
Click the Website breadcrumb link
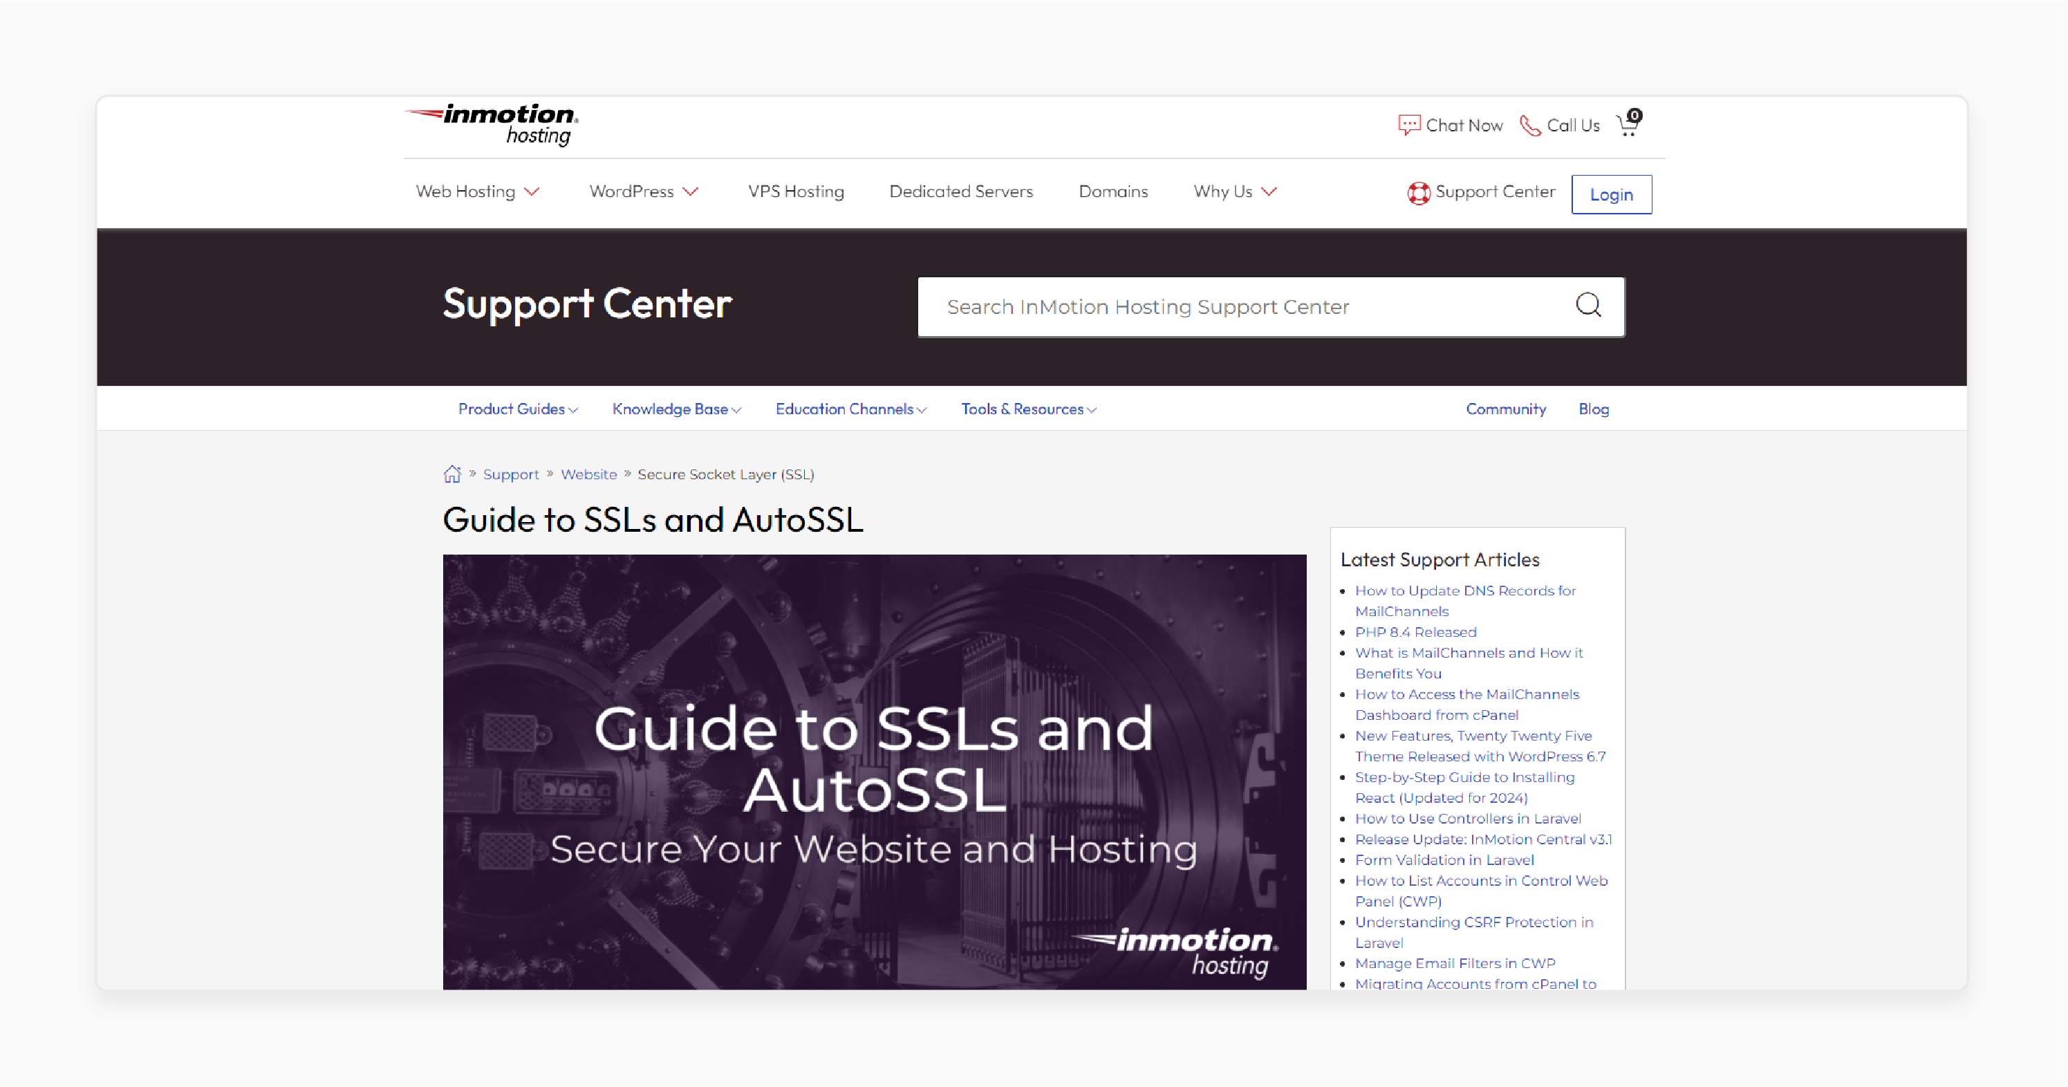(588, 474)
